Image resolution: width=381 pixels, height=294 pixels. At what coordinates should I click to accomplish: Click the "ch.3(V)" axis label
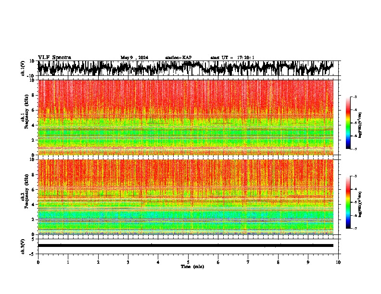point(23,246)
